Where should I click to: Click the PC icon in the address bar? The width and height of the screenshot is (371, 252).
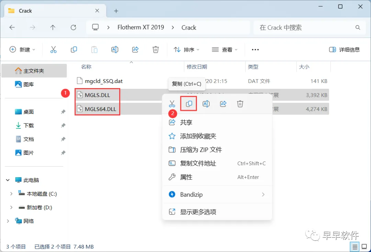[x=95, y=27]
